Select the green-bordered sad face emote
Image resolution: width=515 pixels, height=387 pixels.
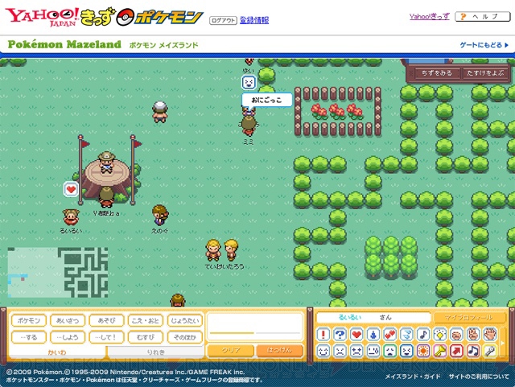[390, 351]
